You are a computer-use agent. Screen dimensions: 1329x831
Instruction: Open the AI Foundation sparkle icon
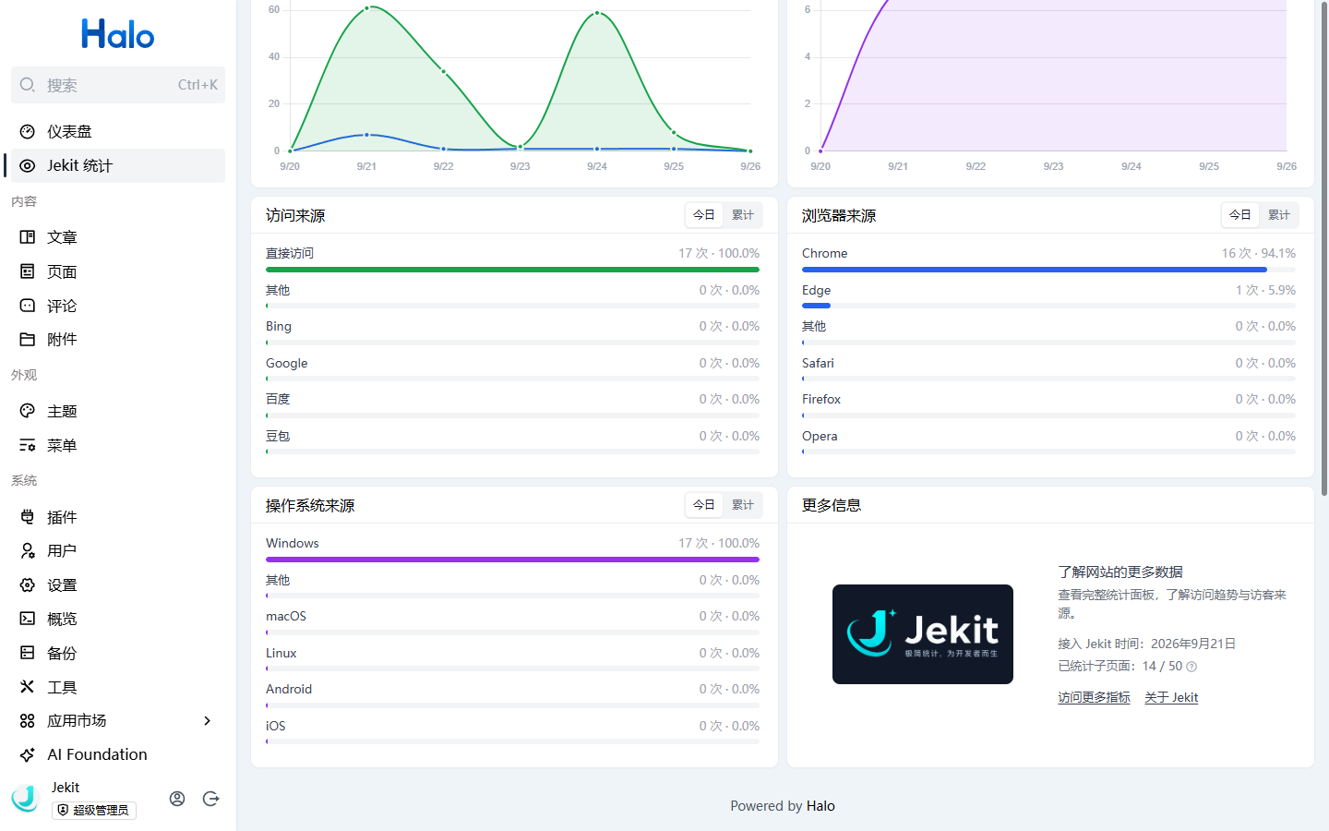click(28, 754)
